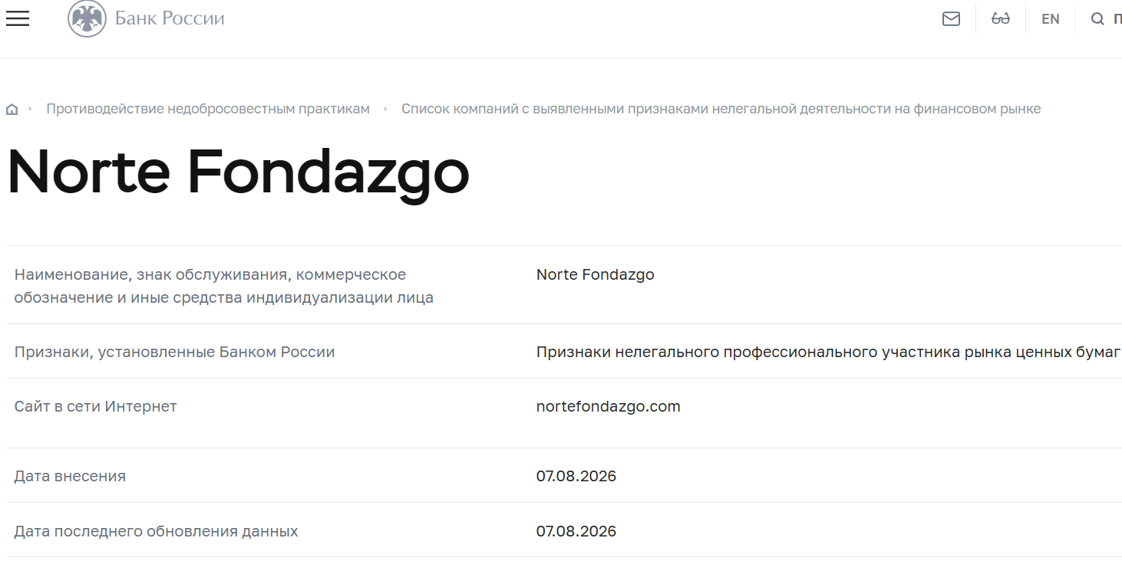1122x561 pixels.
Task: Enable the visually impaired glasses mode
Action: (x=1001, y=19)
